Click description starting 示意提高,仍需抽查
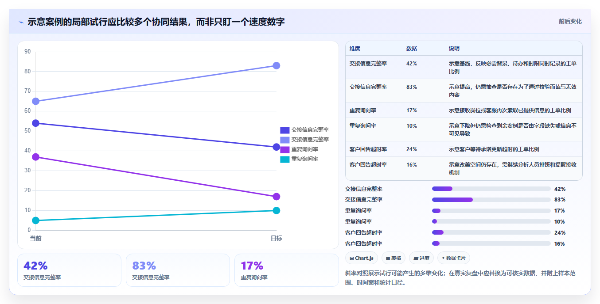This screenshot has height=304, width=600. point(513,91)
